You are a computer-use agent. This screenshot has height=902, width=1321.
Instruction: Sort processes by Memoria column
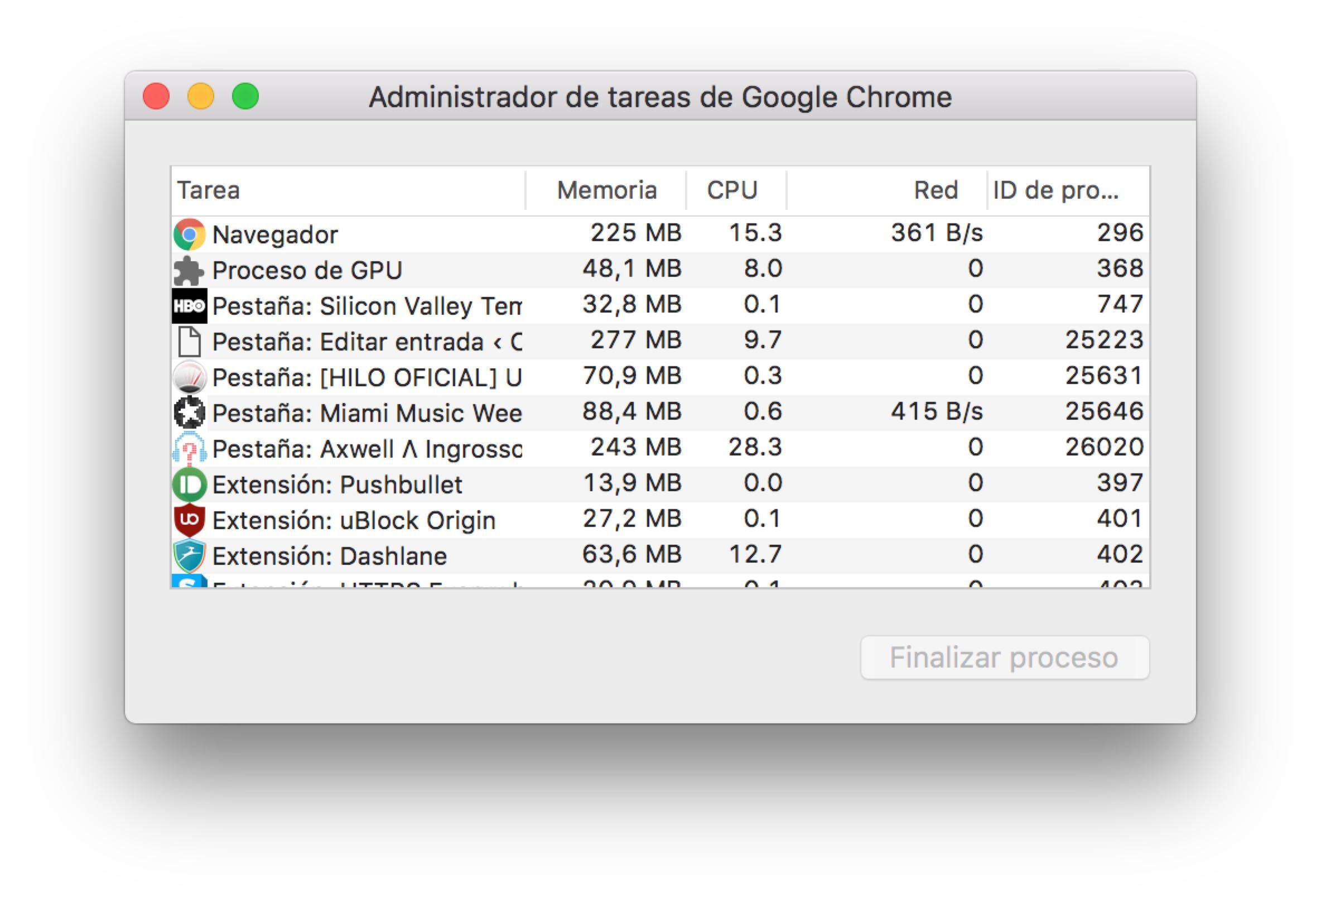[x=606, y=190]
